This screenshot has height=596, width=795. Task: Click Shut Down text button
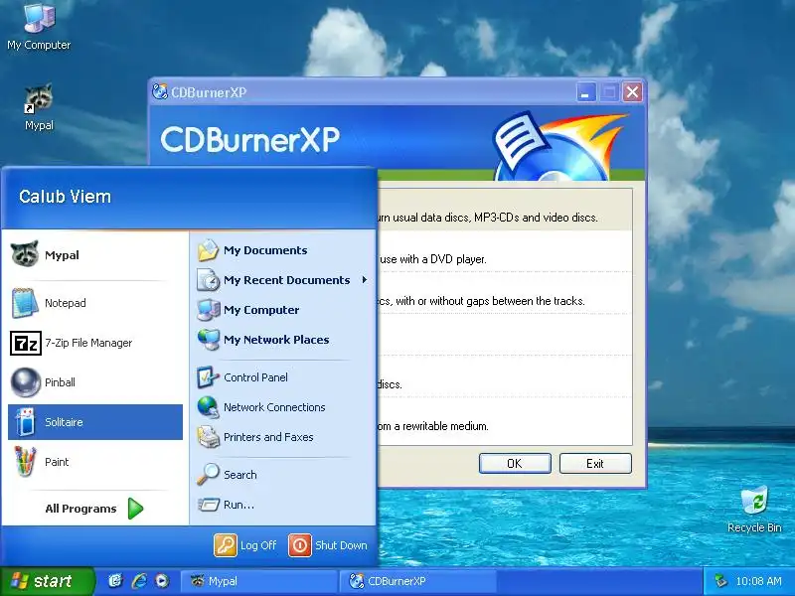click(341, 545)
